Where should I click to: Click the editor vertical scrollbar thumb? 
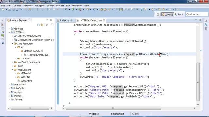(198, 82)
